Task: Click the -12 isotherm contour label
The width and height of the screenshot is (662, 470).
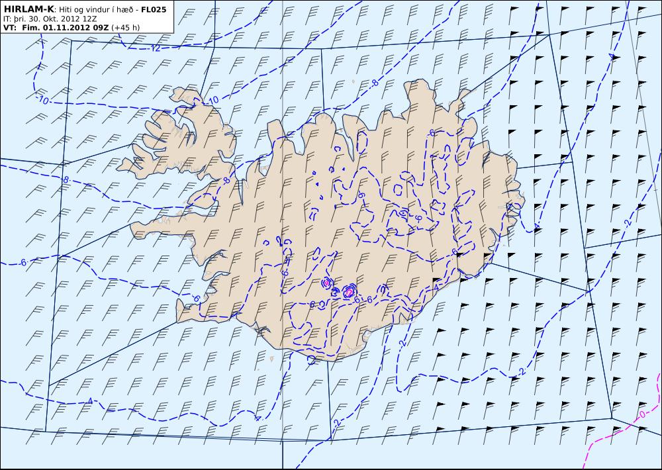Action: pos(154,48)
